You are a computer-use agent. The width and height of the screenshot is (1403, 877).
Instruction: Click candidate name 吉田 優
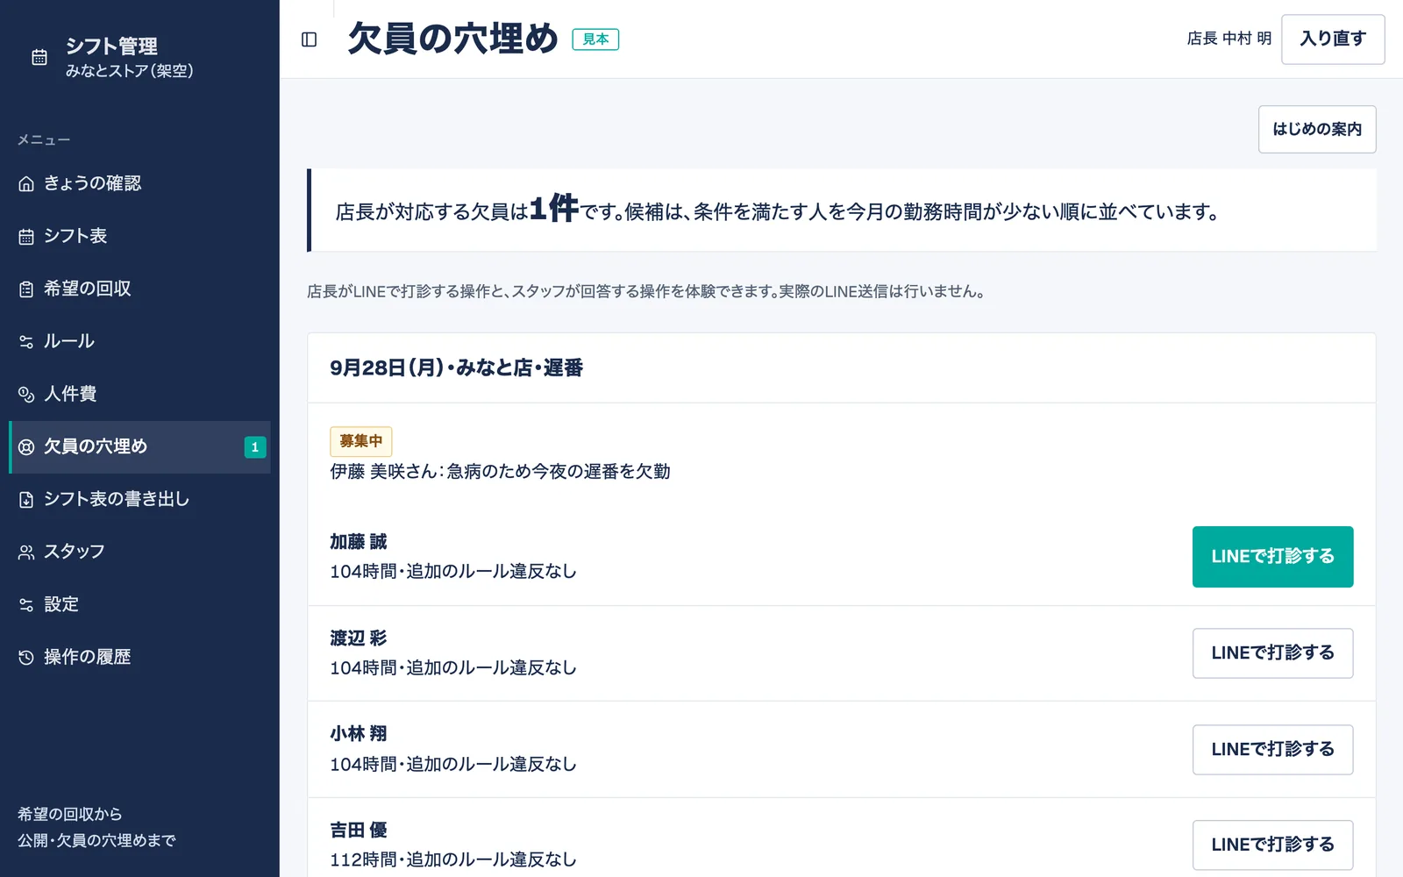click(x=359, y=831)
